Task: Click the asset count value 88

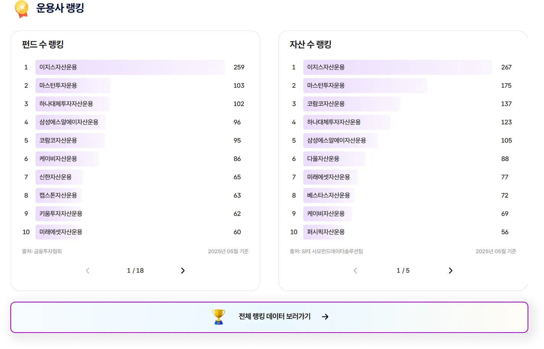Action: (505, 159)
